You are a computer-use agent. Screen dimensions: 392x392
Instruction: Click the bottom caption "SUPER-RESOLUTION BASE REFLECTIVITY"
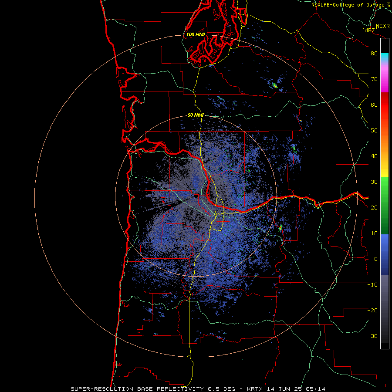137,389
